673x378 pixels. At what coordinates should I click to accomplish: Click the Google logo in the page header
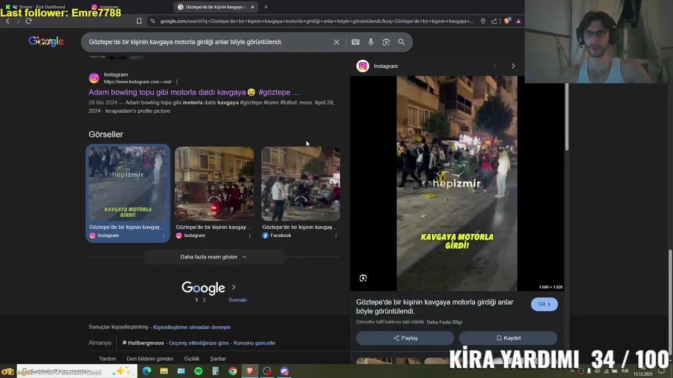(x=46, y=41)
